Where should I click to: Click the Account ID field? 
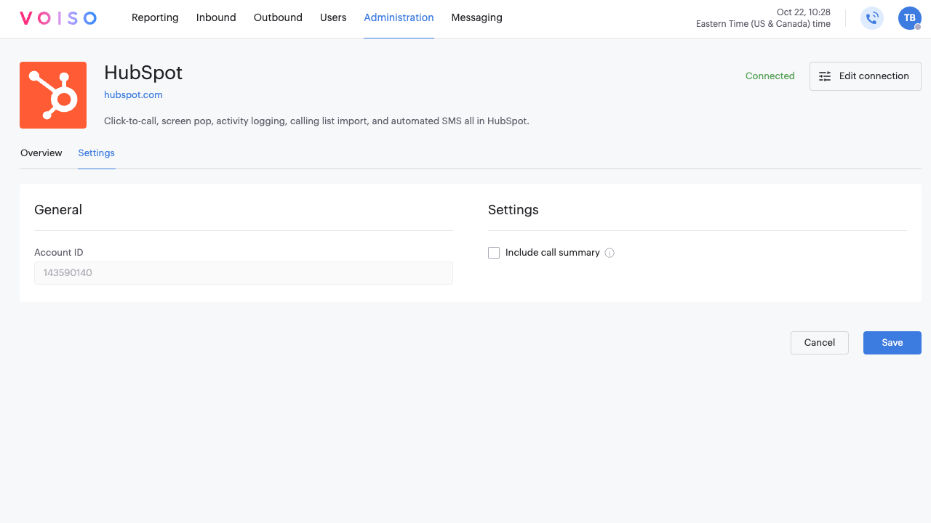coord(244,273)
